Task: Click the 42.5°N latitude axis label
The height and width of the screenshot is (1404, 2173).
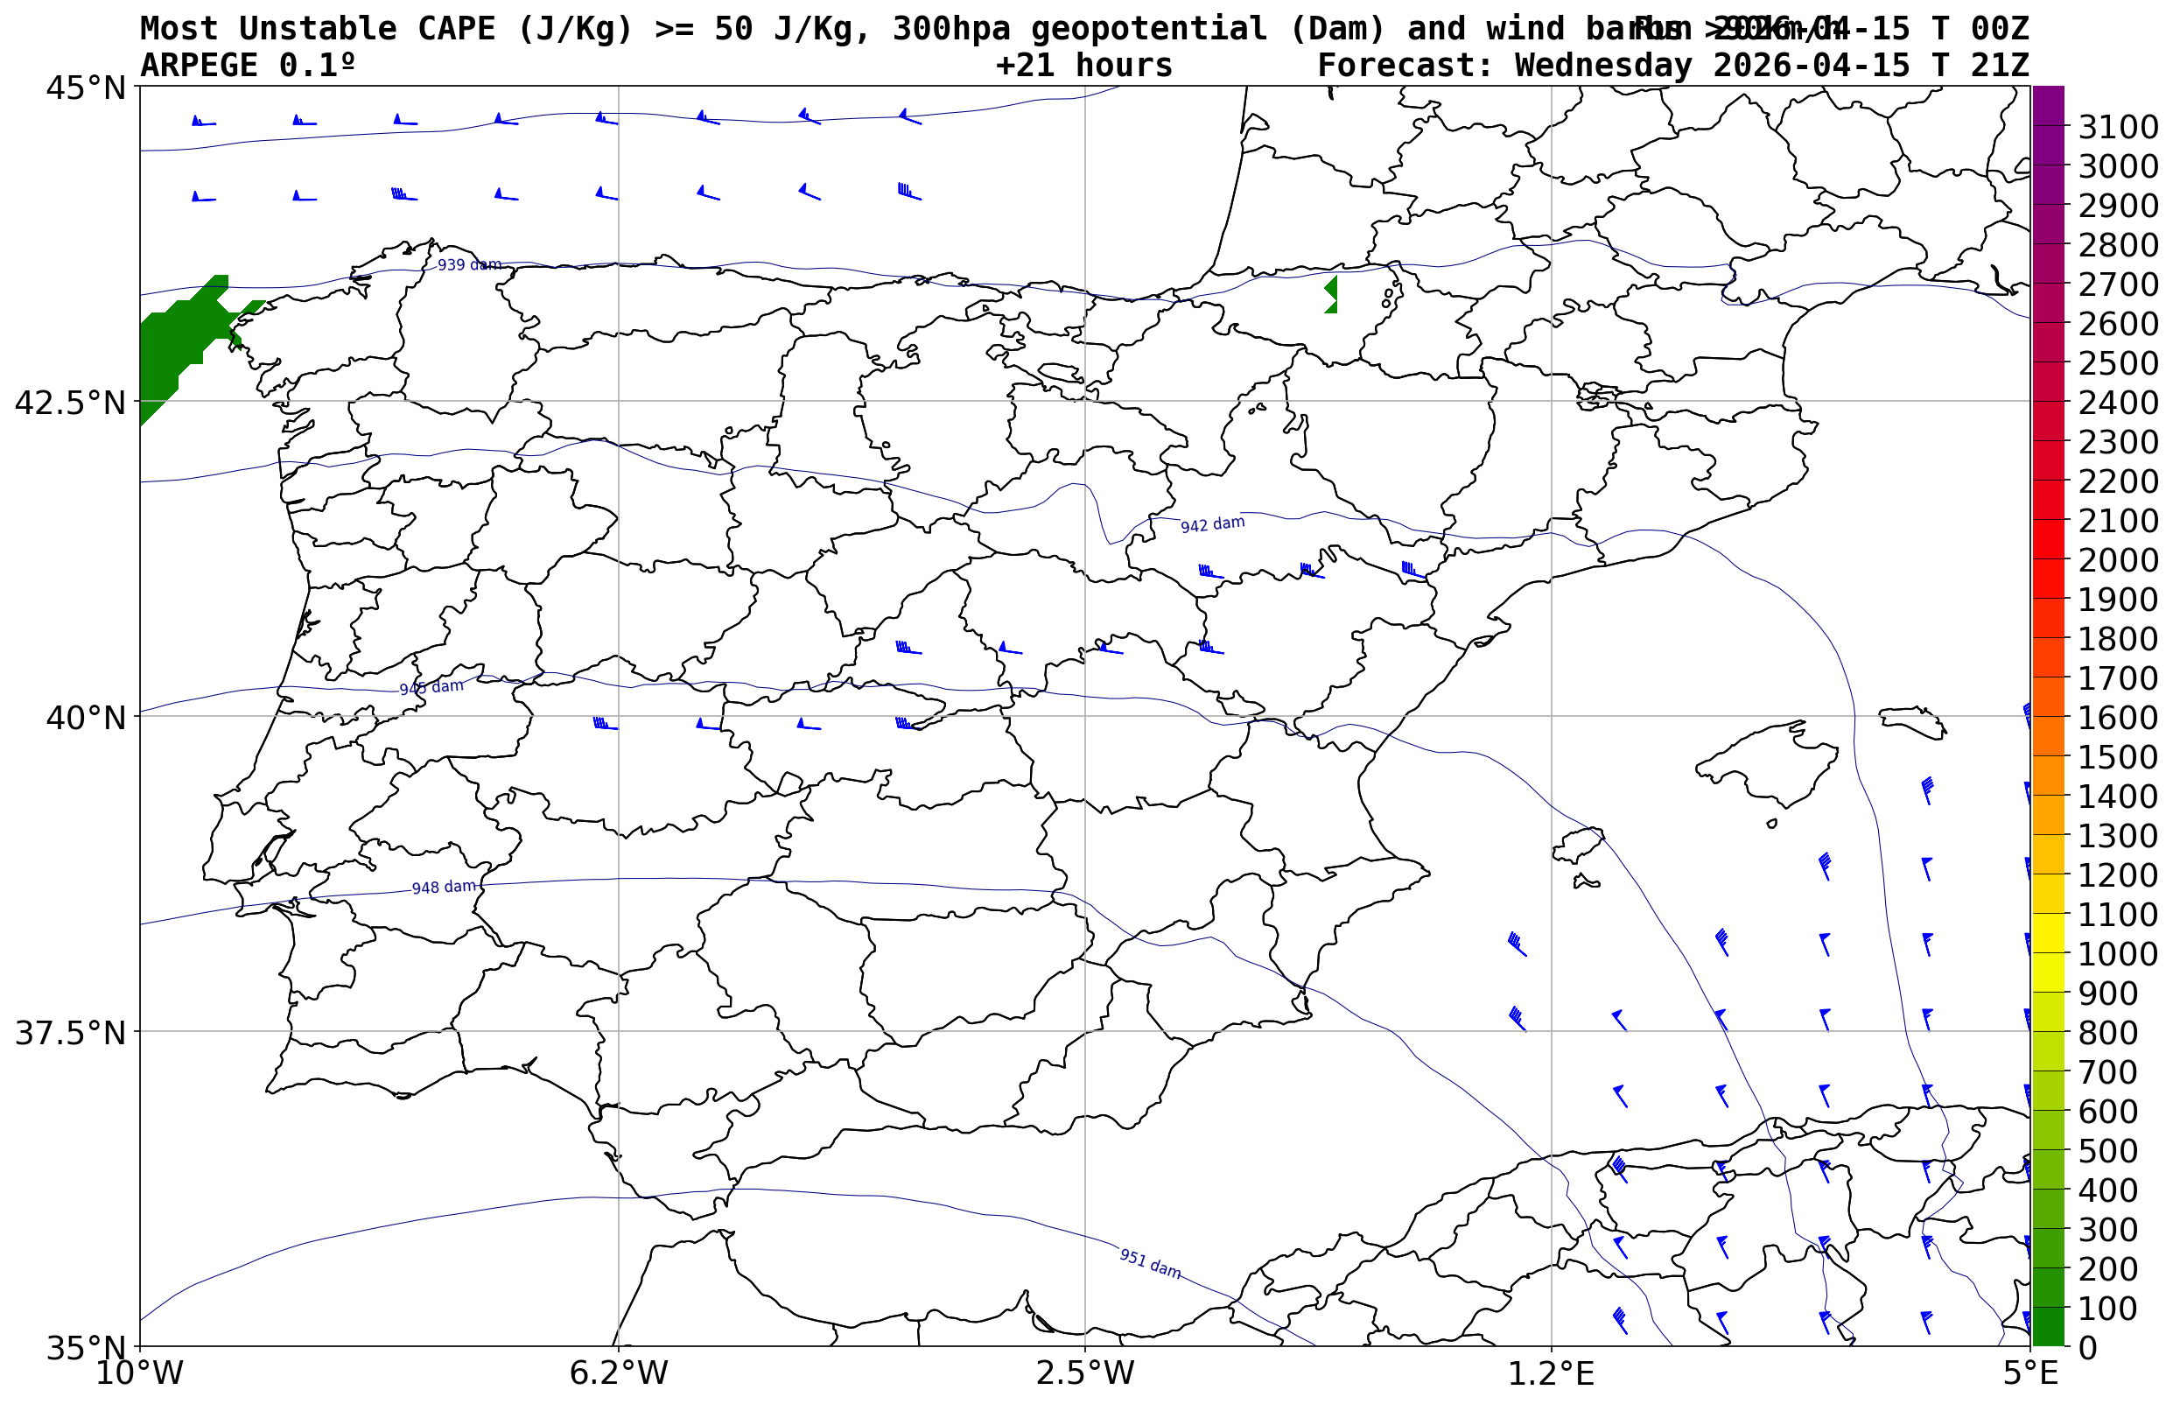Action: pos(69,402)
